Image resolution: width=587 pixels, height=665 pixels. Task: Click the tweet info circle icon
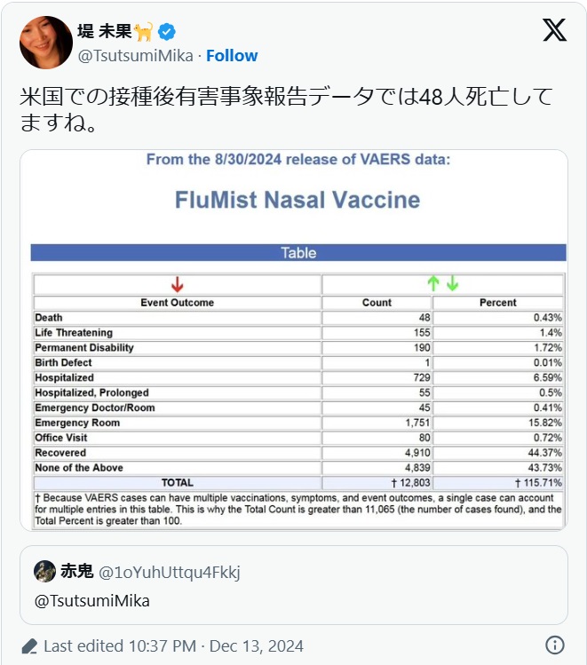tap(555, 645)
